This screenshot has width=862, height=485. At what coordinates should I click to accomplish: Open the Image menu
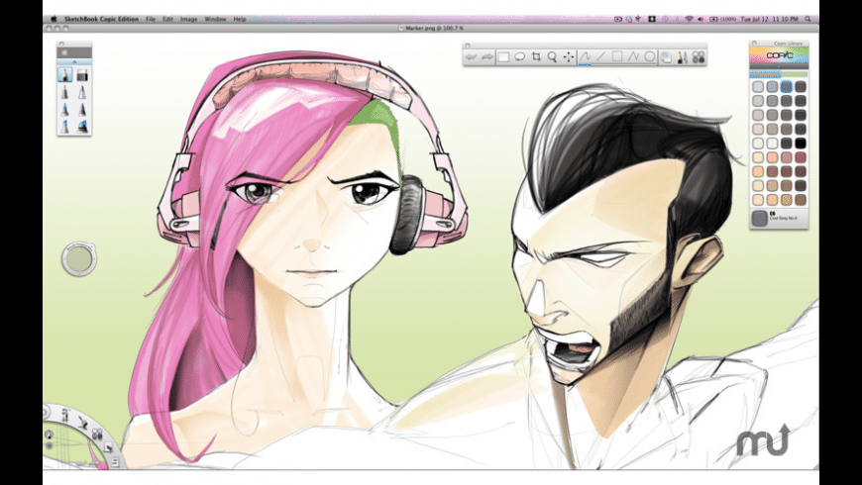click(x=188, y=19)
